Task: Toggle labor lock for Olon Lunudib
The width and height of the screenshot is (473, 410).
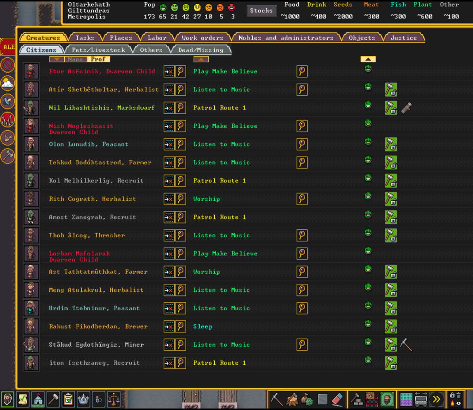Action: (391, 145)
